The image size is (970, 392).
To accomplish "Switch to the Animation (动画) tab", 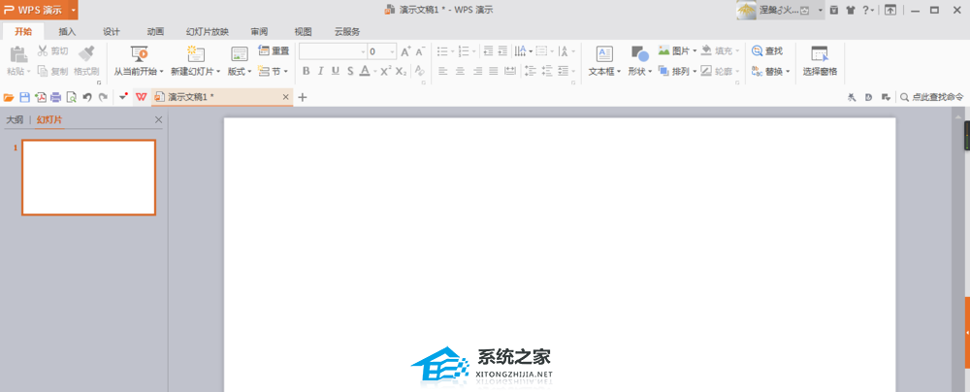I will coord(156,32).
